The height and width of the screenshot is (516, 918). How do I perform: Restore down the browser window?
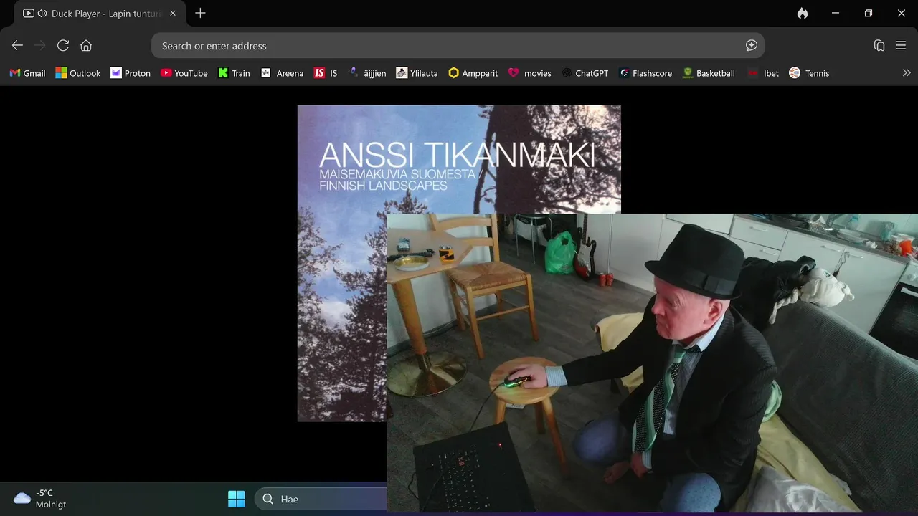[869, 13]
